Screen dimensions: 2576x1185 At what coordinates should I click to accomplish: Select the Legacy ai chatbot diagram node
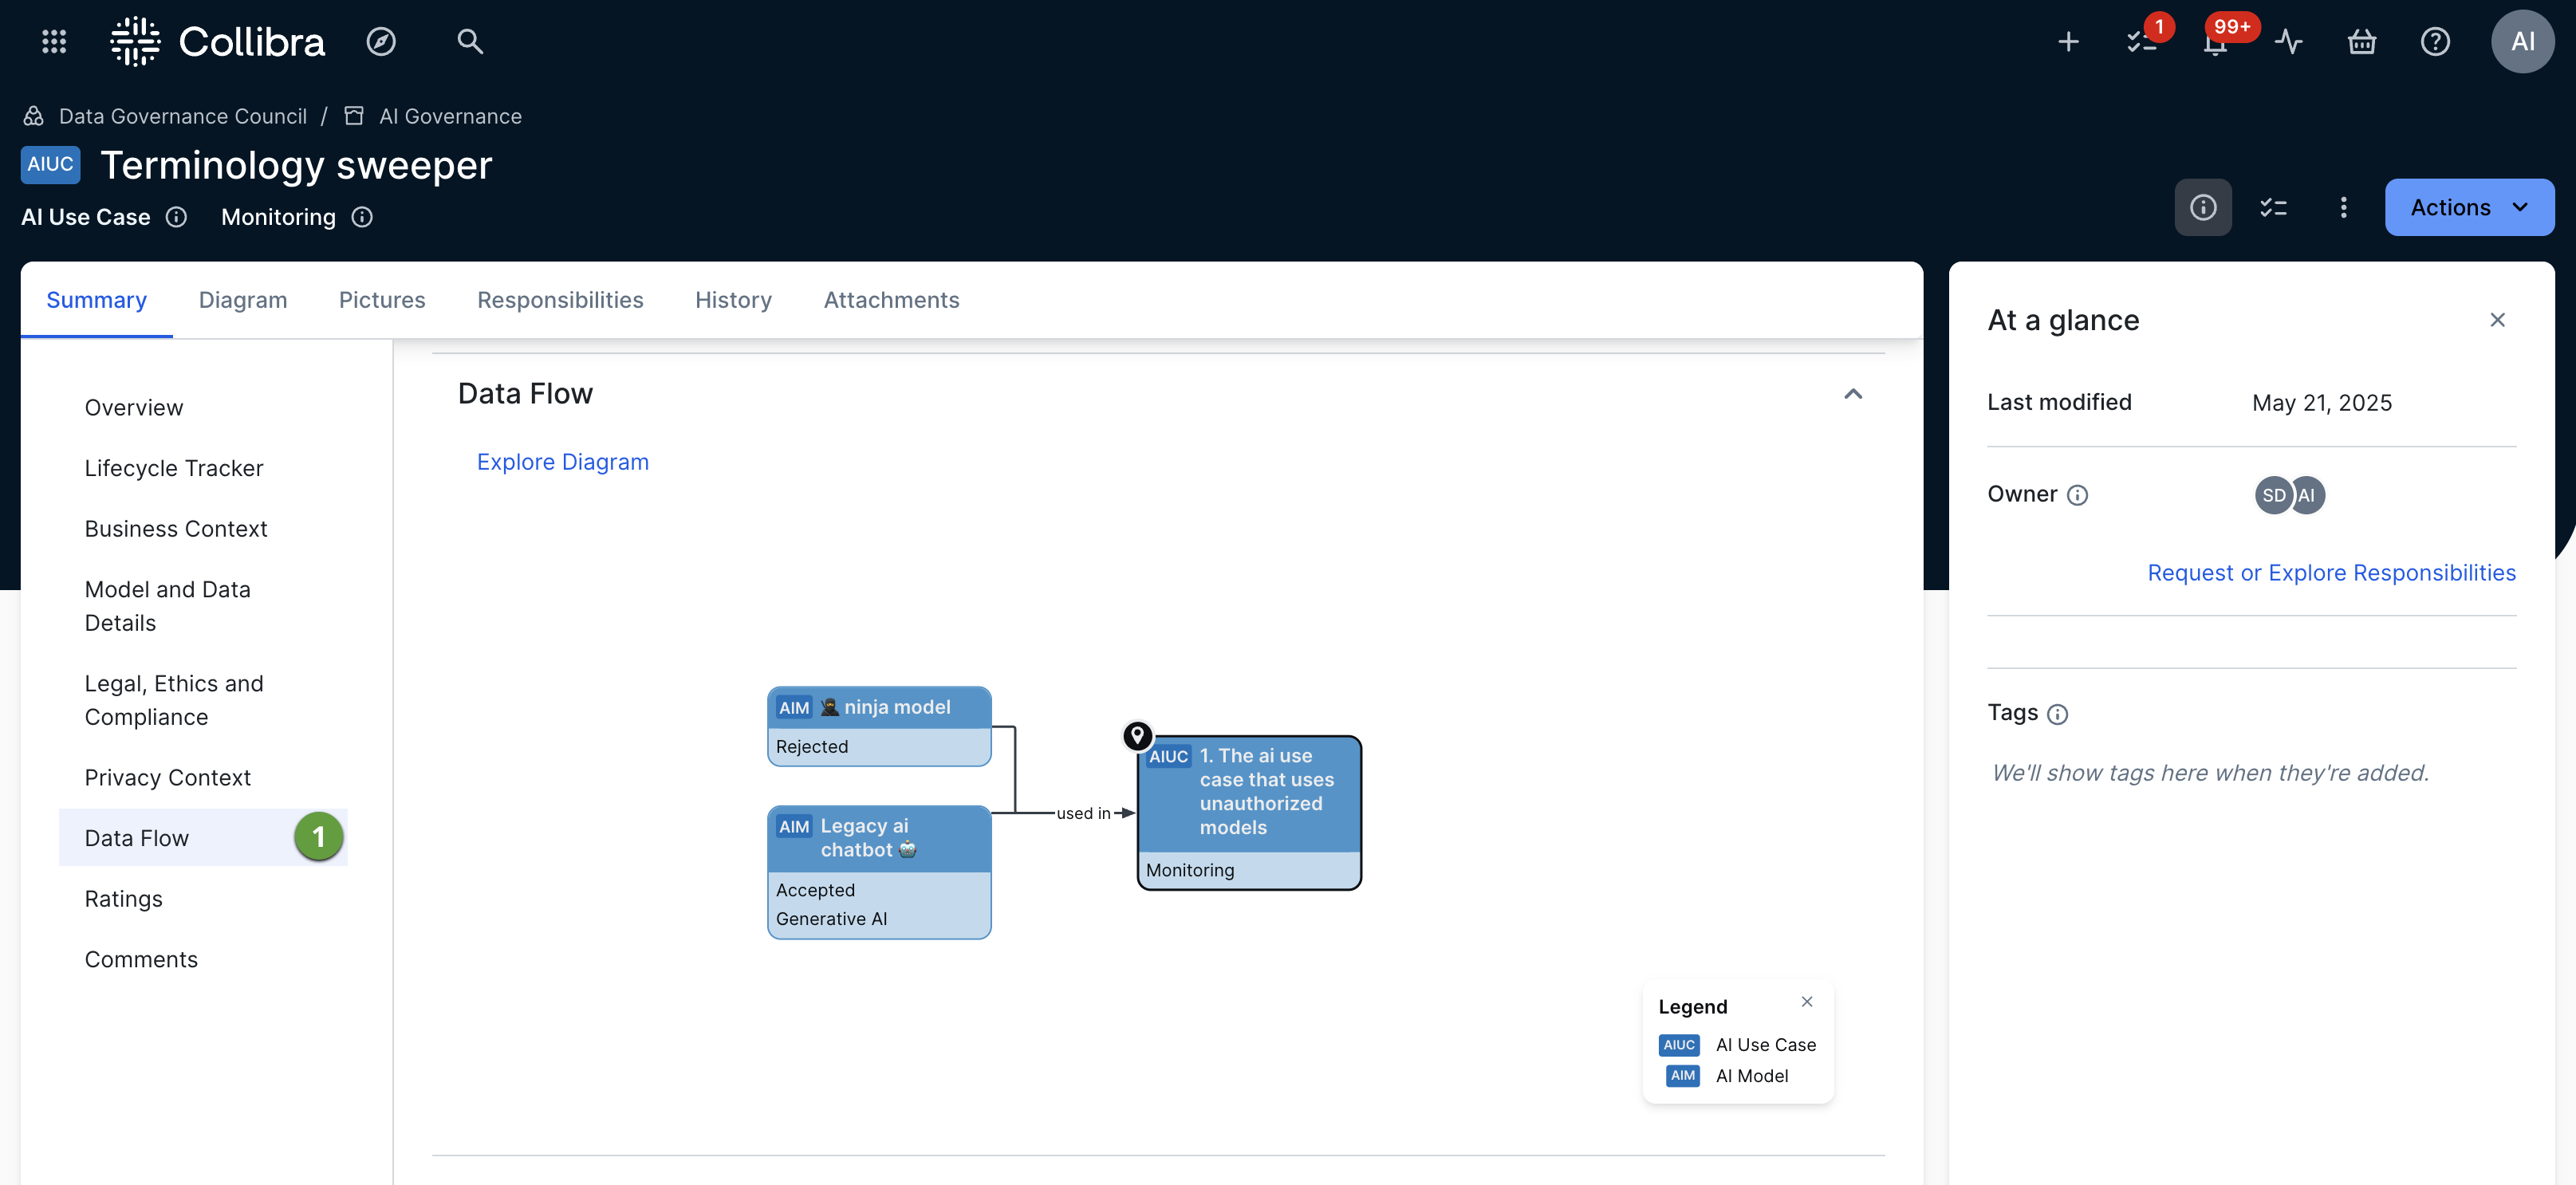click(x=878, y=871)
